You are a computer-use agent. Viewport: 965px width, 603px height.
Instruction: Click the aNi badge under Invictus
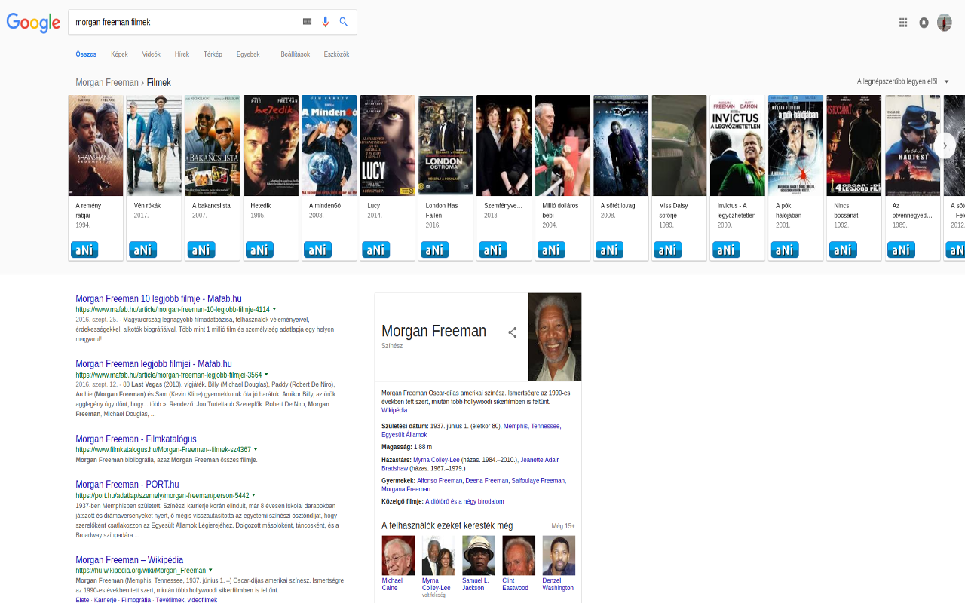pyautogui.click(x=726, y=249)
